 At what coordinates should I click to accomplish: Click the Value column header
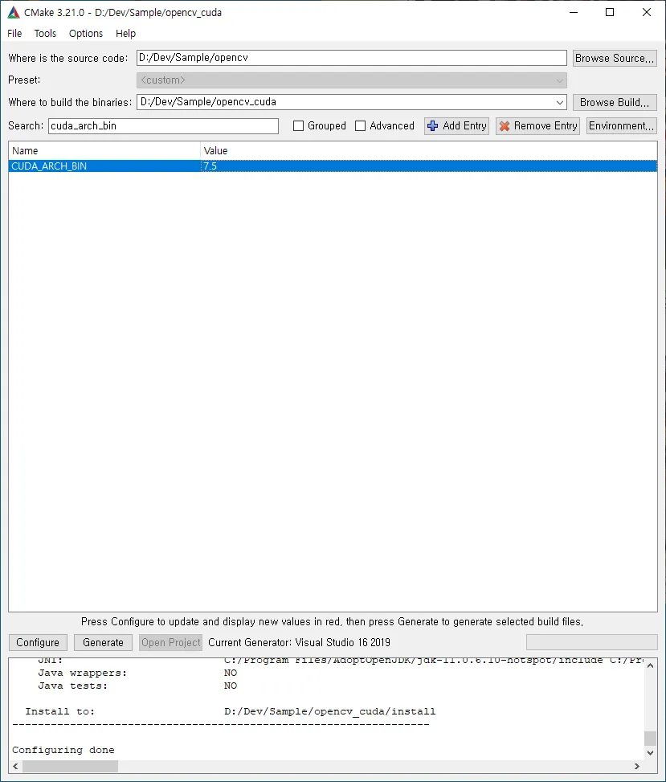pos(429,150)
